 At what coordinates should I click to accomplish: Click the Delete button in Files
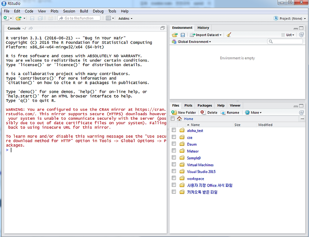tap(209, 112)
